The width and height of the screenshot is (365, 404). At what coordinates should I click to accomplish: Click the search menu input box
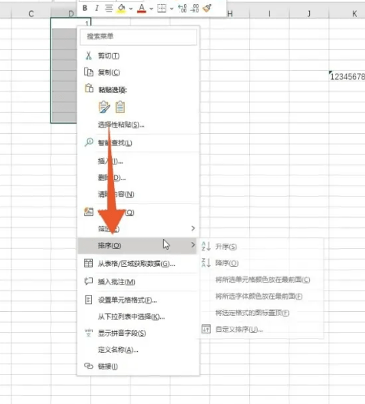click(x=138, y=36)
